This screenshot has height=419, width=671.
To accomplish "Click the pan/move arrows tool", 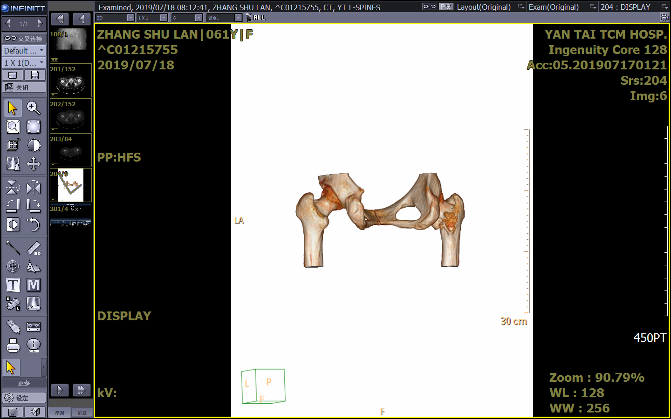I will tap(33, 164).
